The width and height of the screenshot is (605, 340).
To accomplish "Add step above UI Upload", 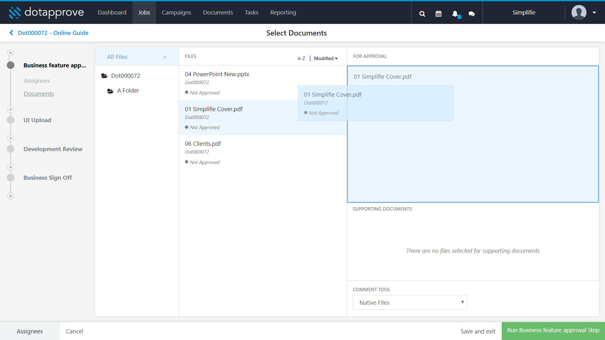I will click(11, 109).
